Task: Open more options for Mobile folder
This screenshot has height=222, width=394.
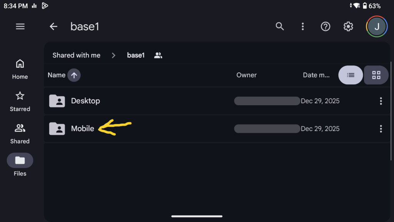Action: (x=381, y=129)
